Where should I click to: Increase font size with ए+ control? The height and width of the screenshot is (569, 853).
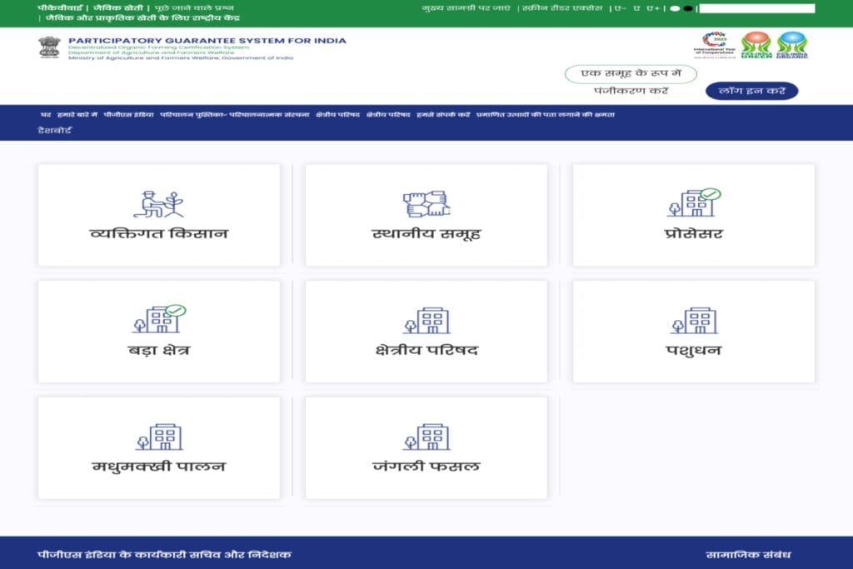(653, 8)
